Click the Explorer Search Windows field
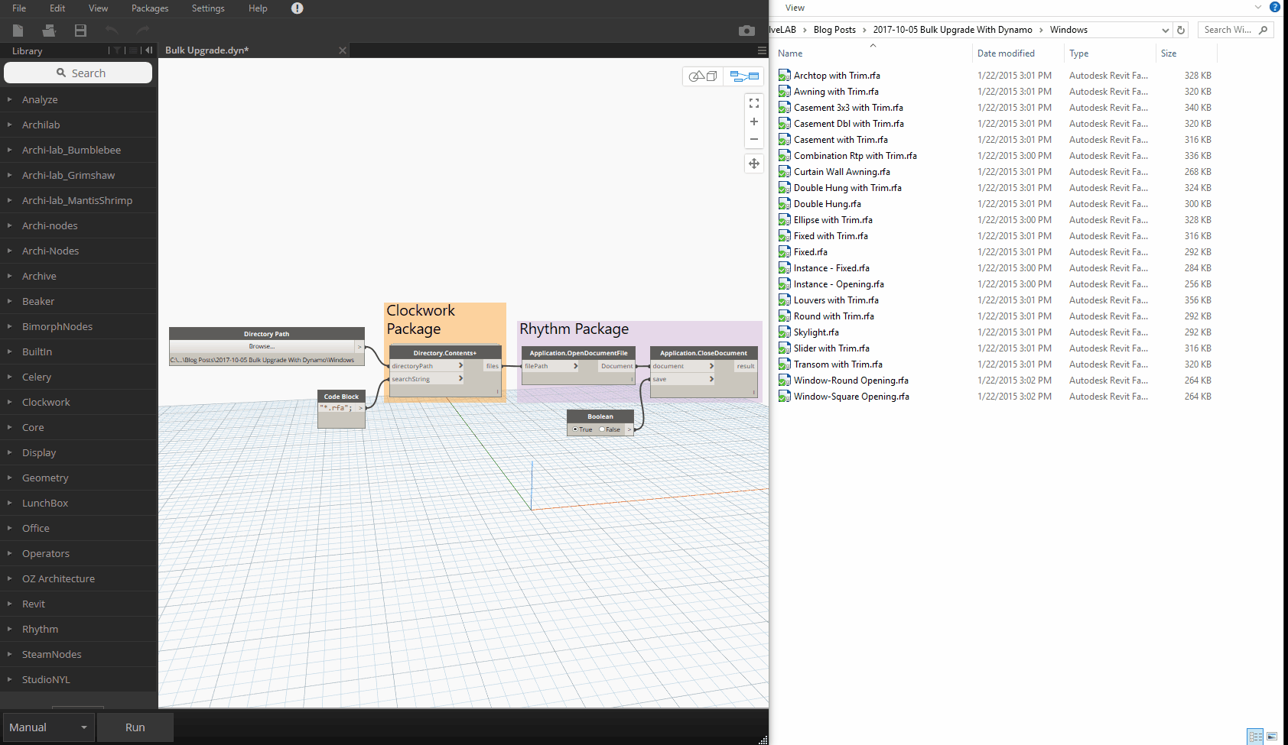 [1234, 30]
